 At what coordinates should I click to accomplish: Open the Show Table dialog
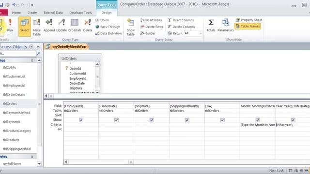click(130, 27)
